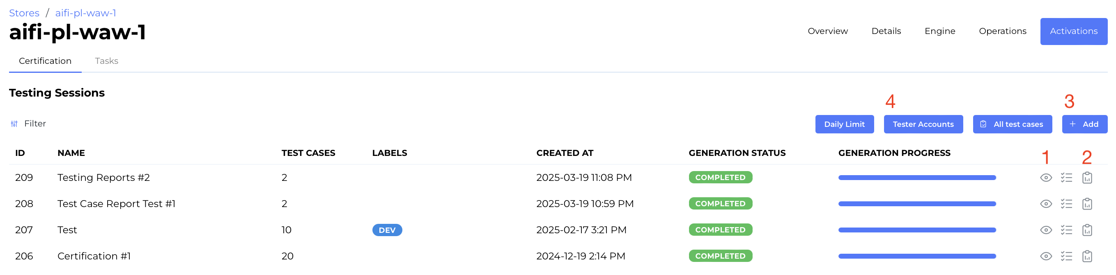Click checklist icon for Test Case Report Test #1
The width and height of the screenshot is (1116, 275).
pos(1066,204)
